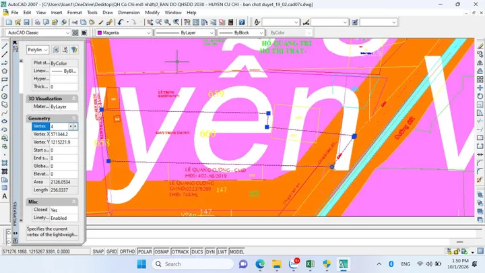
Task: Click the Plot printer icon
Action: tap(37, 22)
